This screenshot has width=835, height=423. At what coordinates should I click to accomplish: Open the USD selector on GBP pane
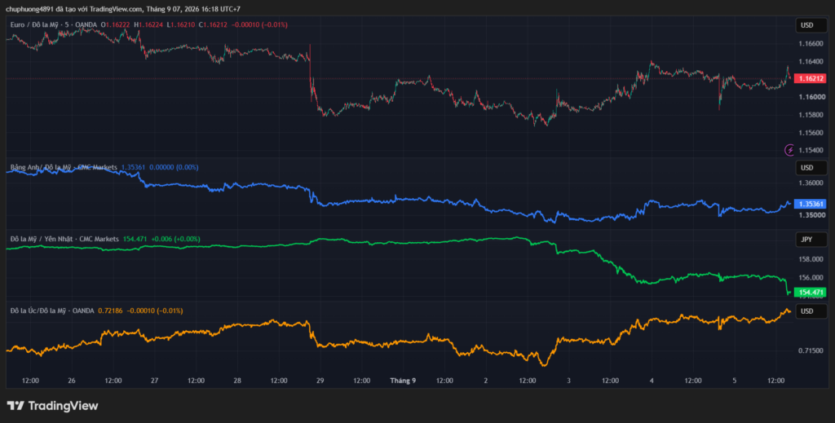click(x=811, y=168)
